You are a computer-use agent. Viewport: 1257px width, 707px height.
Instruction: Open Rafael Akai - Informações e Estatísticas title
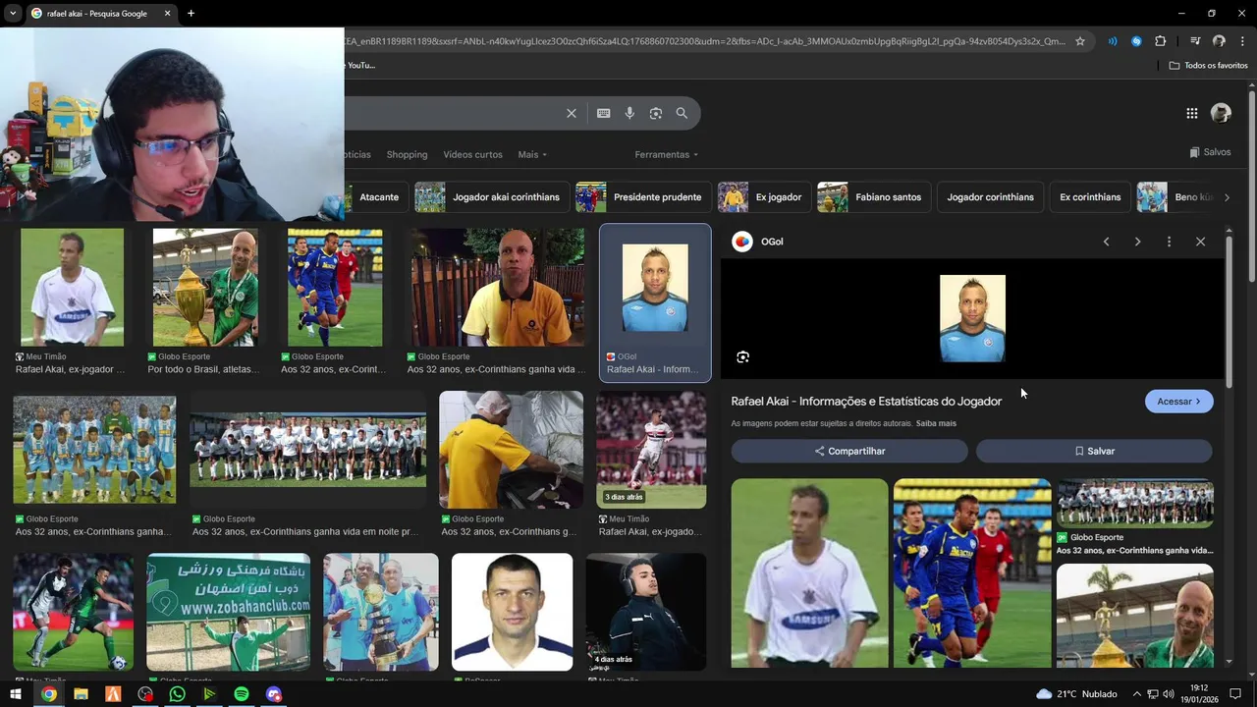pos(866,402)
